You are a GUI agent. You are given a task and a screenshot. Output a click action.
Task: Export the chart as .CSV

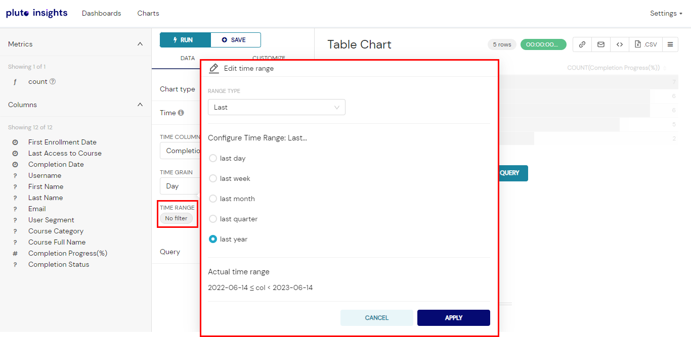coord(645,44)
